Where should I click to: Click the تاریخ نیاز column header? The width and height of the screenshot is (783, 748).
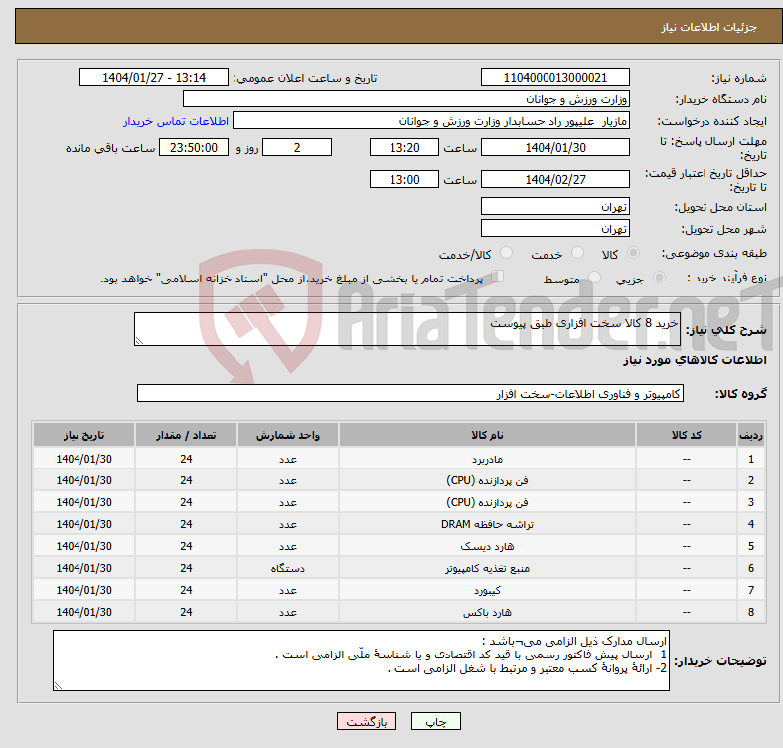tap(83, 435)
